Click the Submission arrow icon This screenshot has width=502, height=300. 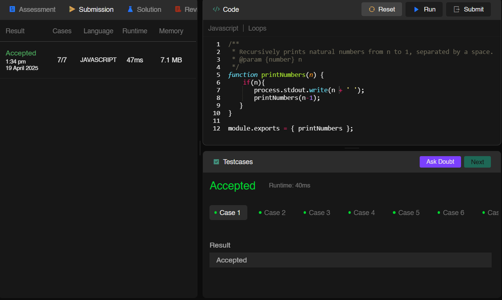[72, 9]
